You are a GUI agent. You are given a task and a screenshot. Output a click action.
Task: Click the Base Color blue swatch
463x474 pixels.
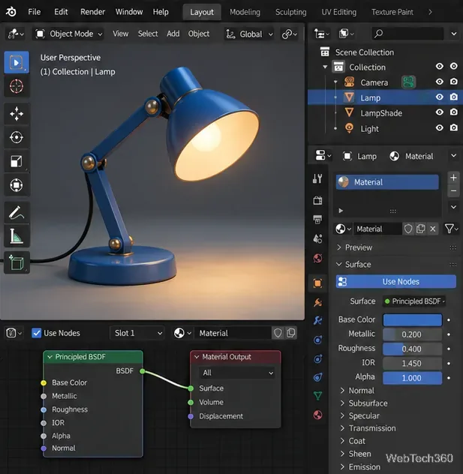412,319
